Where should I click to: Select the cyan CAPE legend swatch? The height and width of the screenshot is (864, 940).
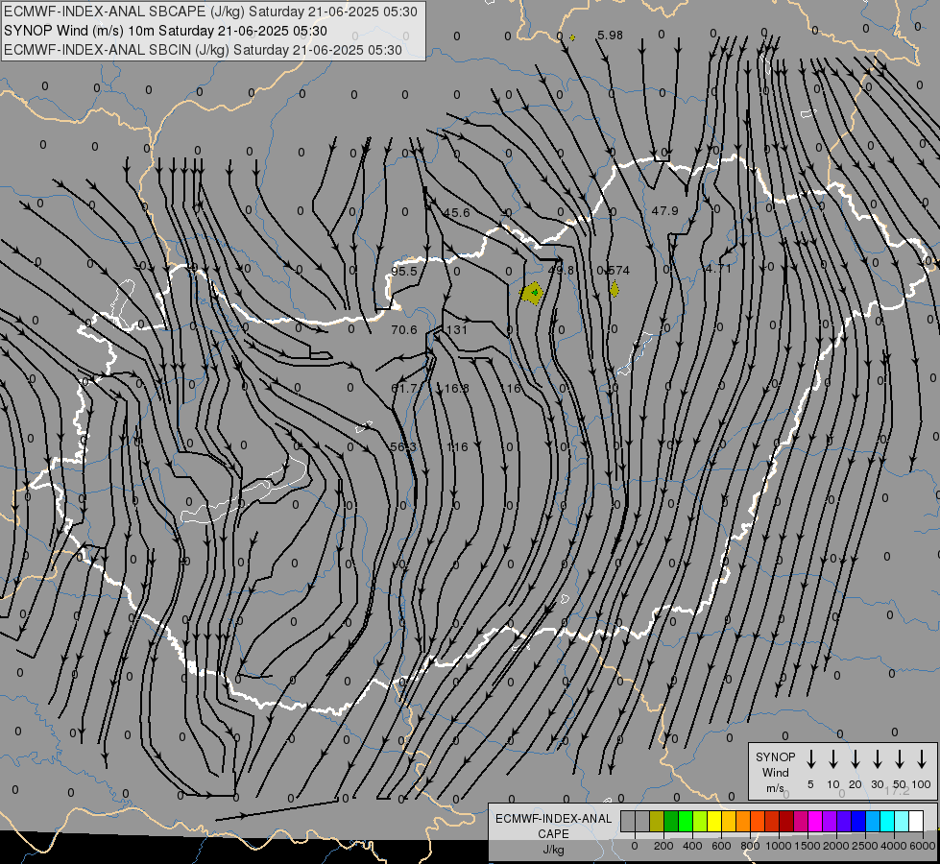887,822
